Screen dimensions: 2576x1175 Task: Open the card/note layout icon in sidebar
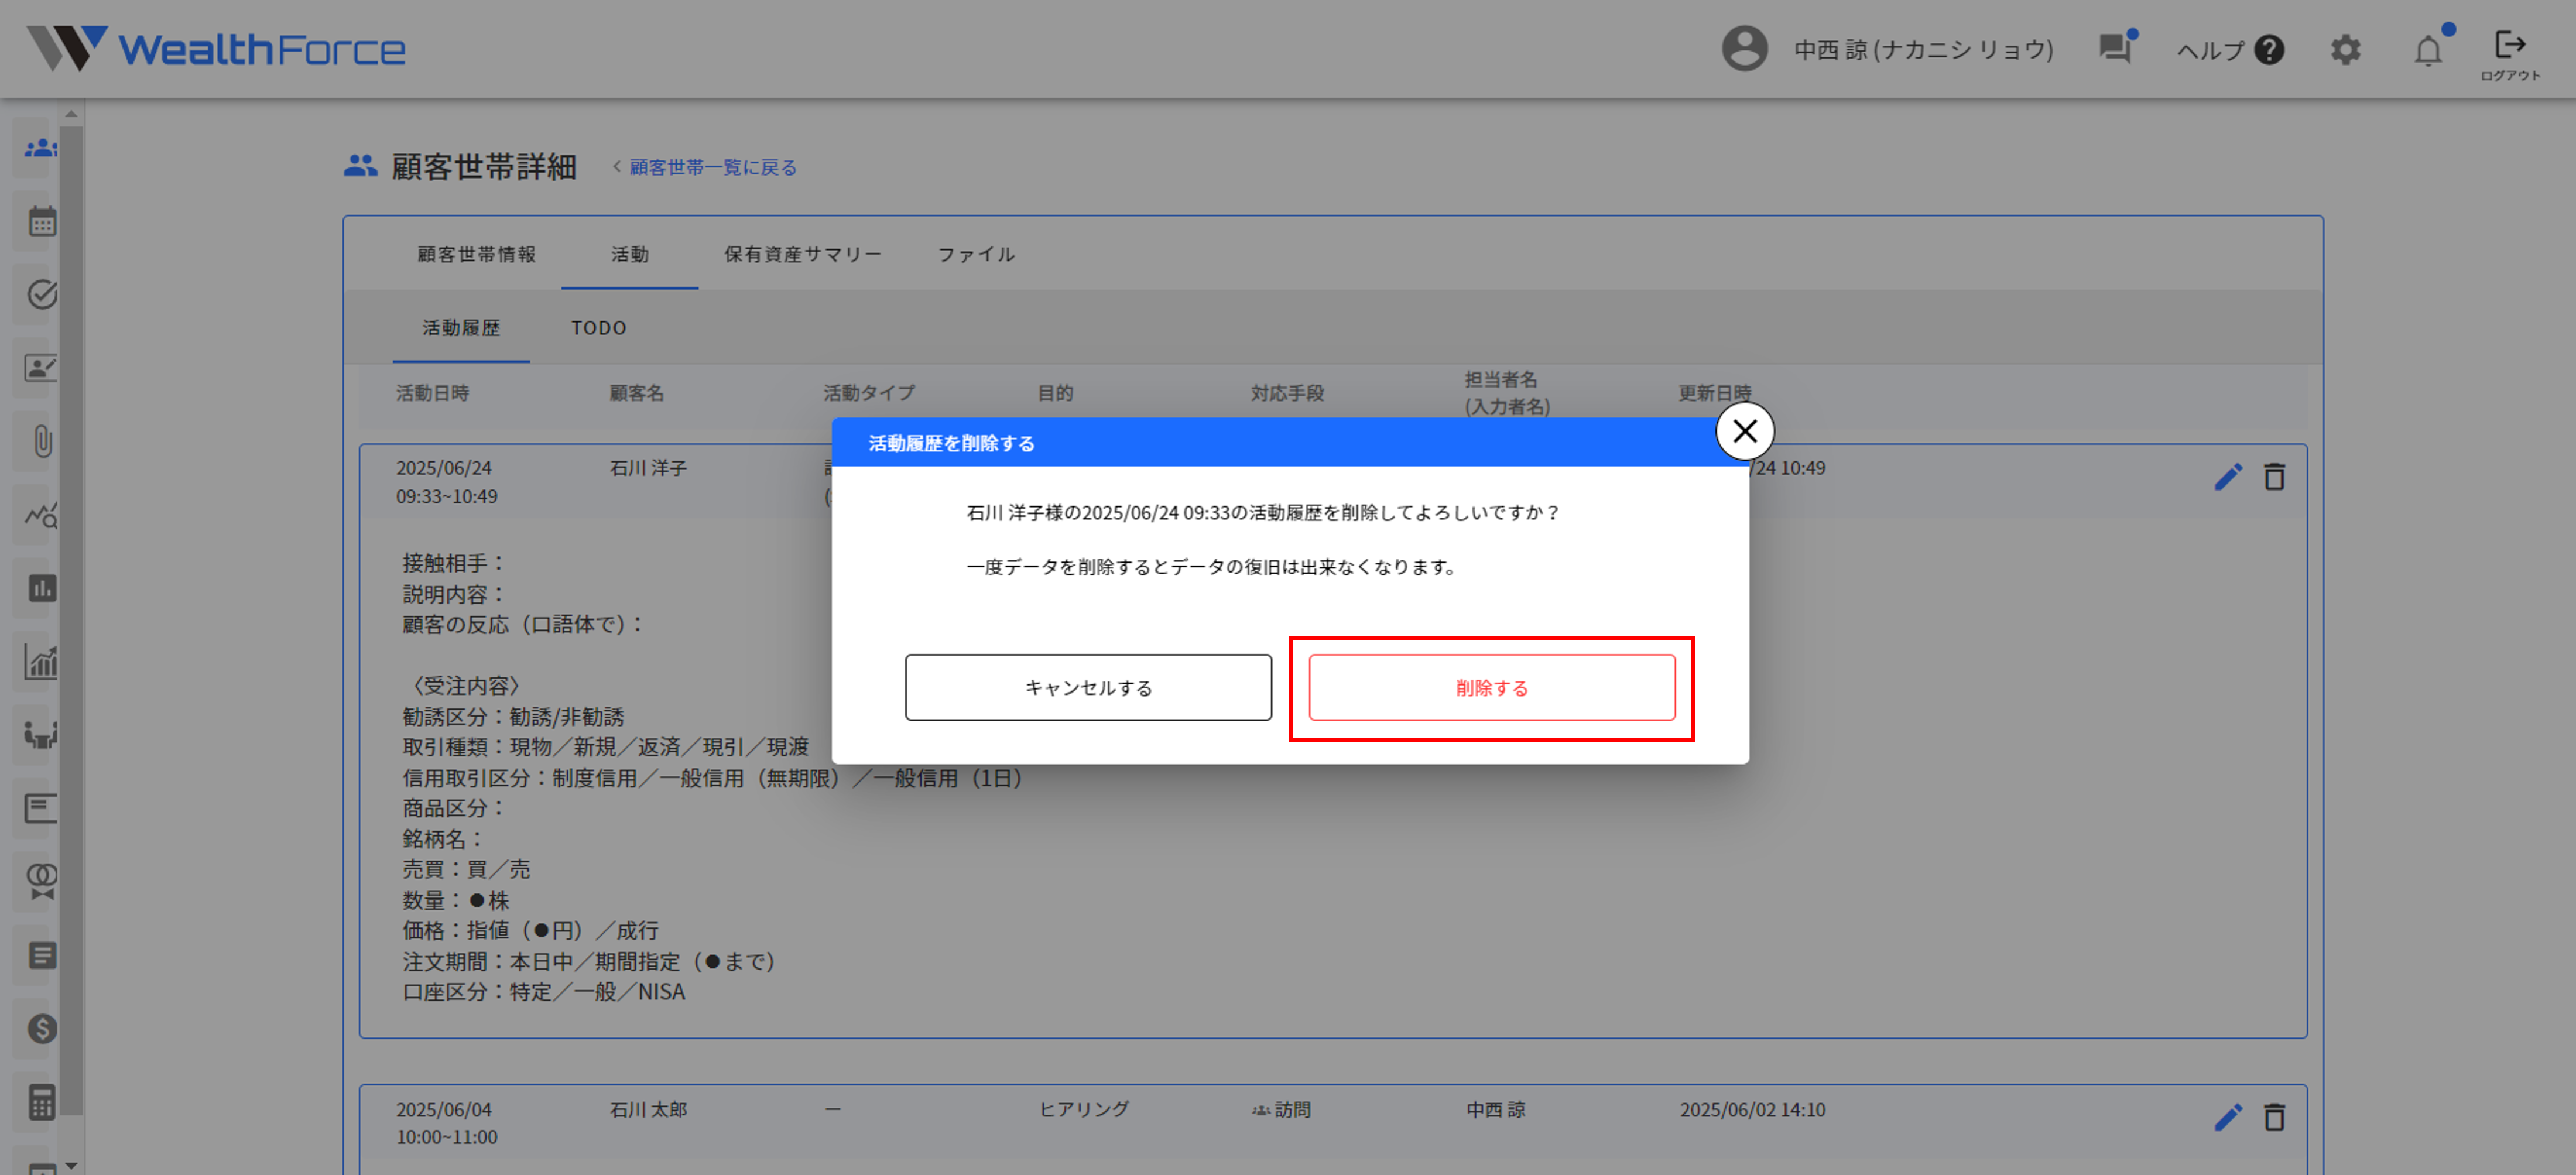click(41, 808)
